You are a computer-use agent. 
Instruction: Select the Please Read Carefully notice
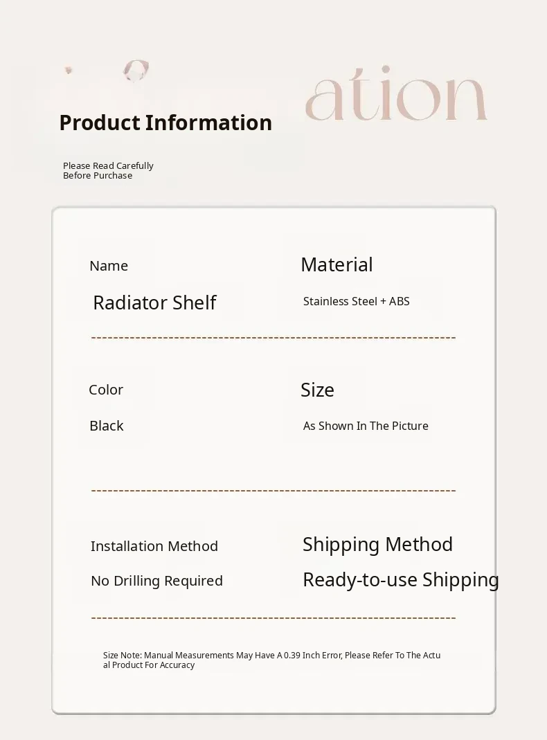click(x=108, y=170)
